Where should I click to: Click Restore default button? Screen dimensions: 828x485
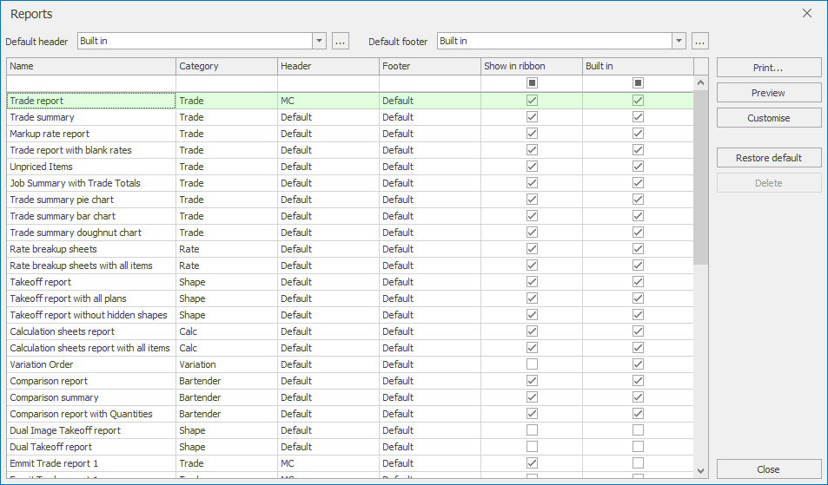pos(768,158)
